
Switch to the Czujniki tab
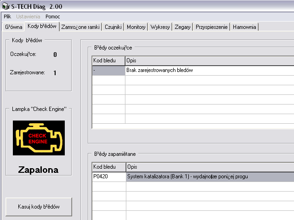pos(113,27)
